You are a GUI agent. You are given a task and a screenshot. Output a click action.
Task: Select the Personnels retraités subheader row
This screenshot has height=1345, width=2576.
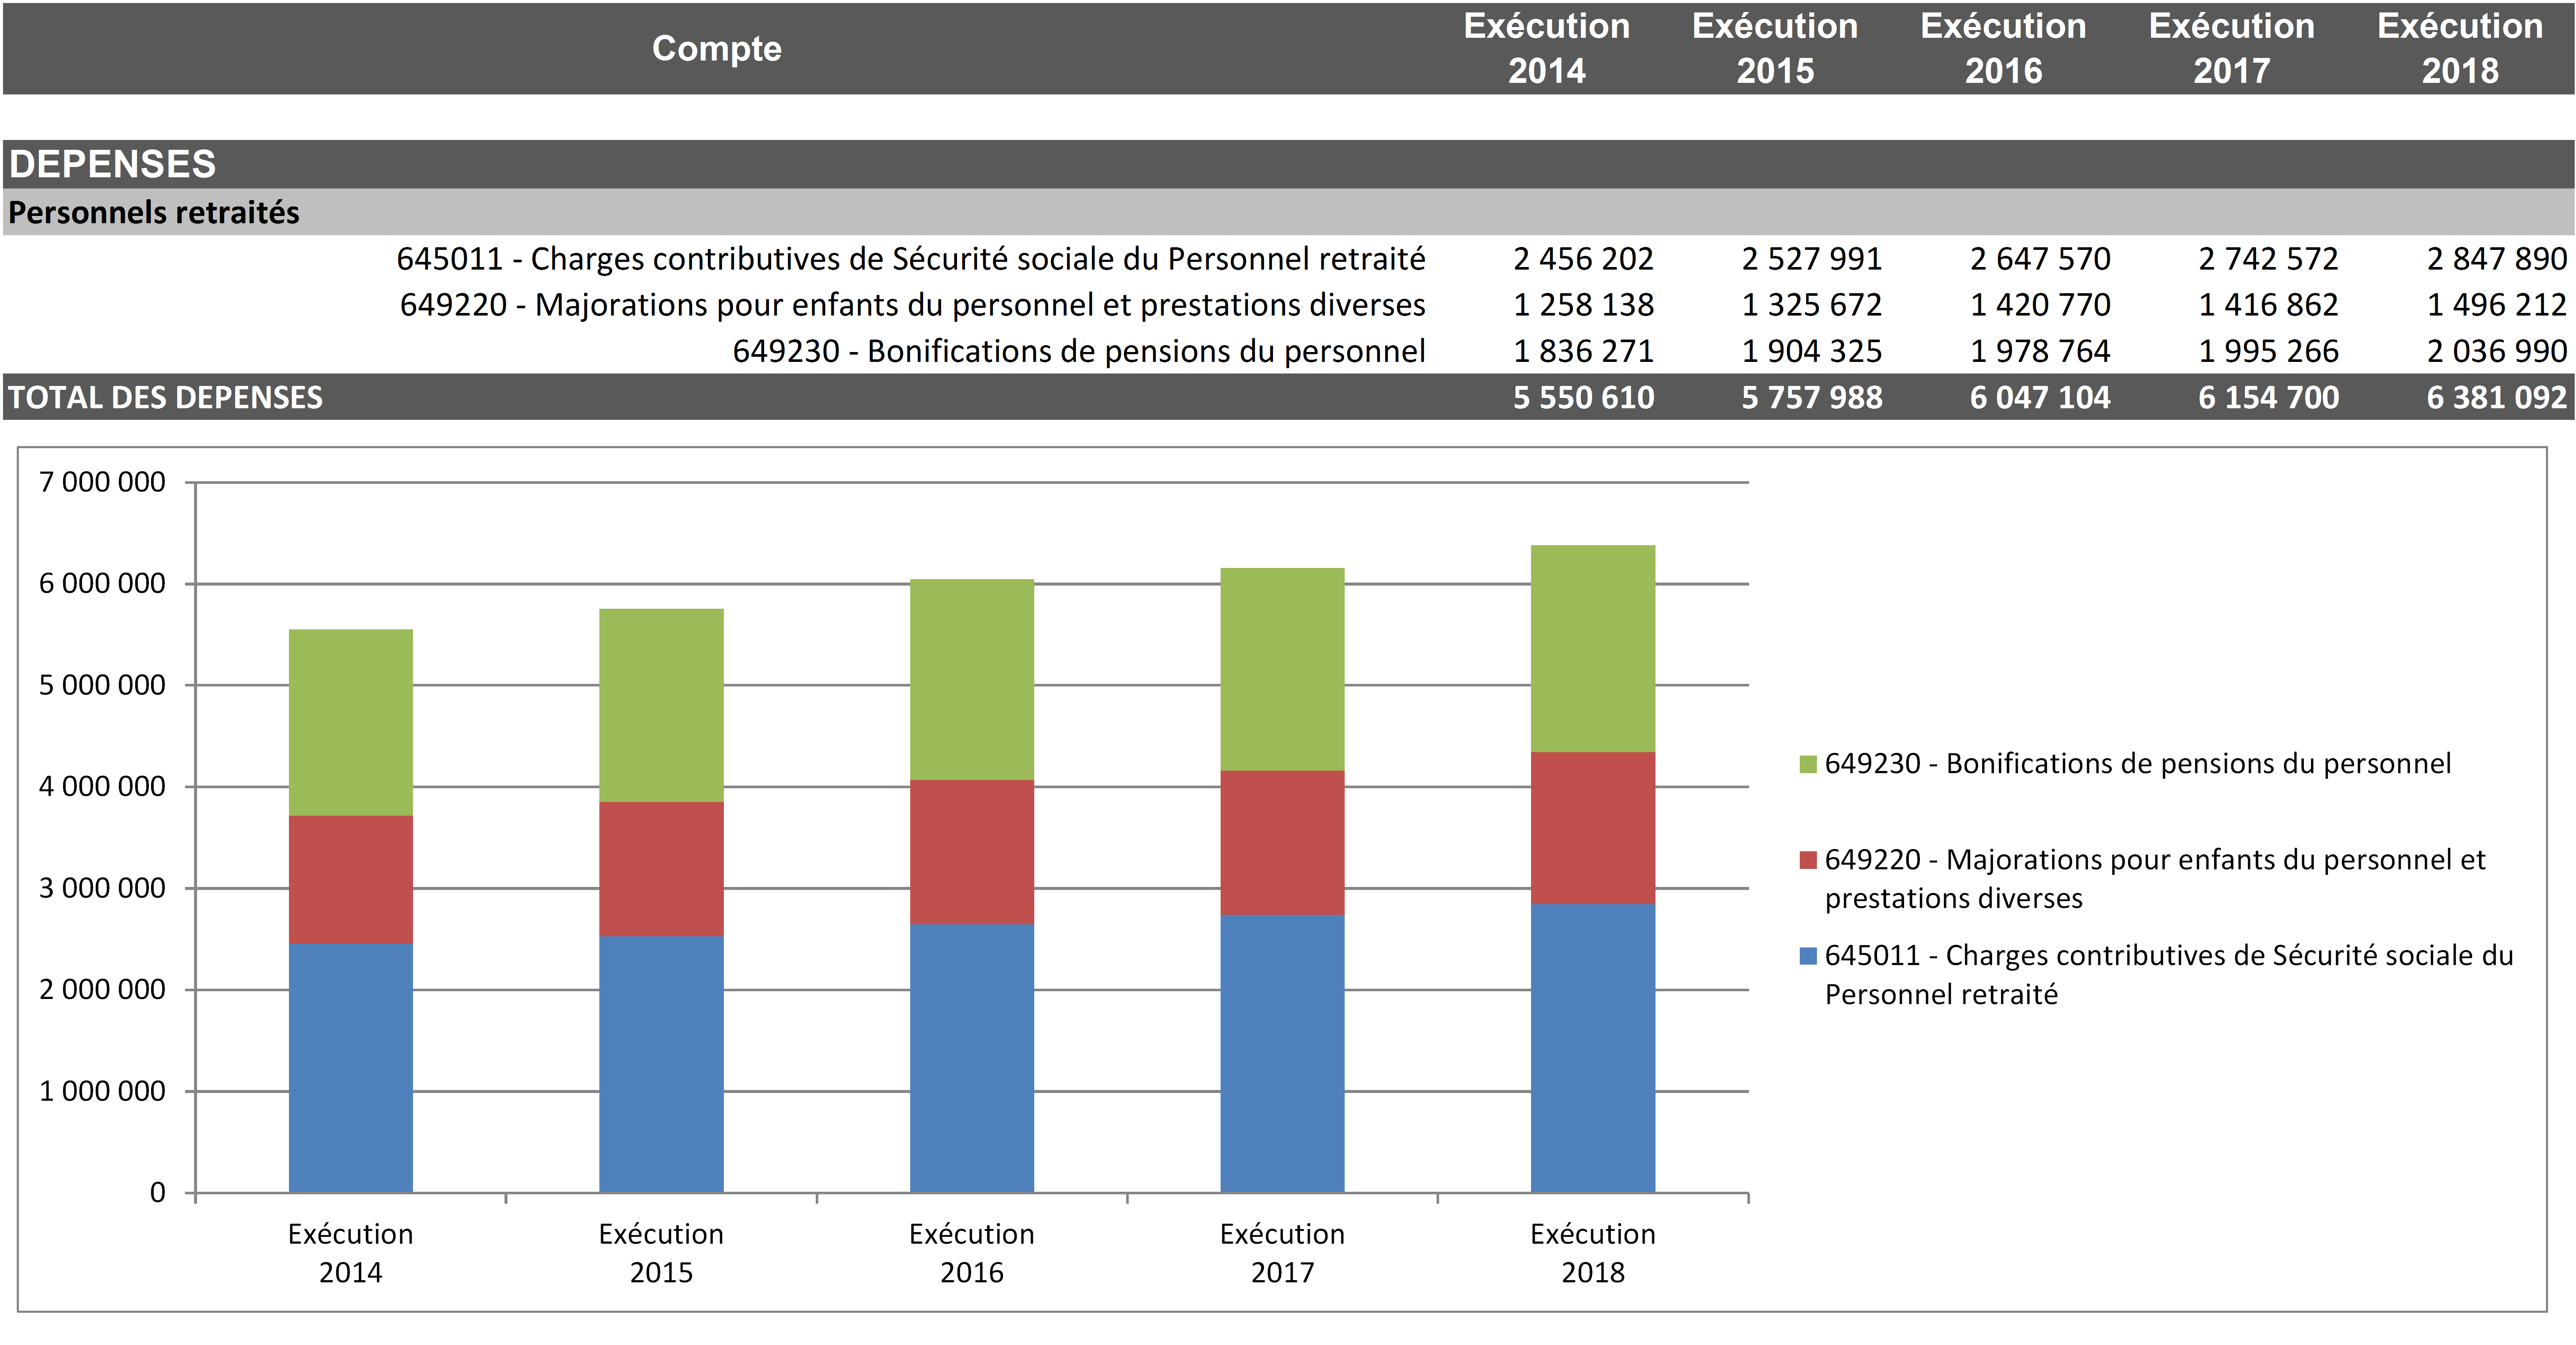pos(154,212)
